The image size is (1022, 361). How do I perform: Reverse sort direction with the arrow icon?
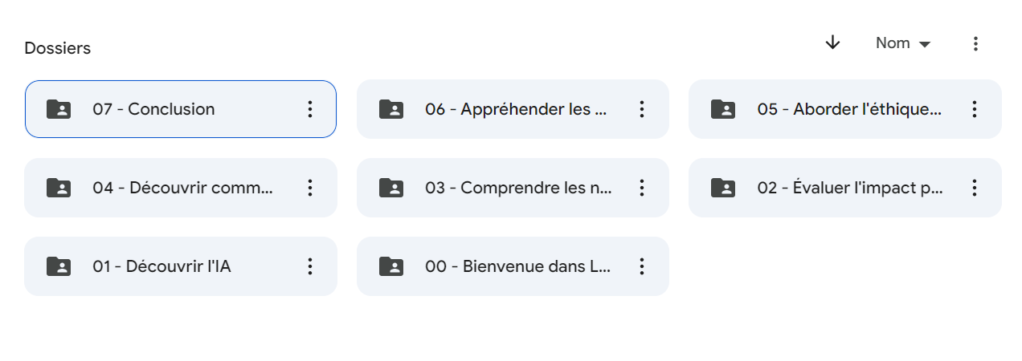pos(832,43)
